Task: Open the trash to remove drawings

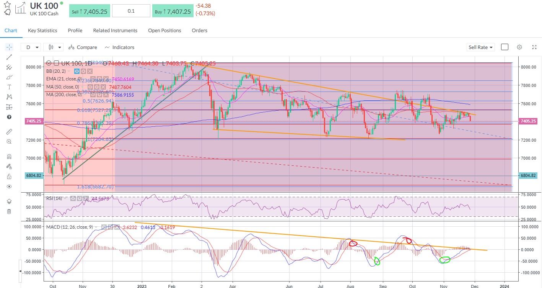Action: point(9,211)
